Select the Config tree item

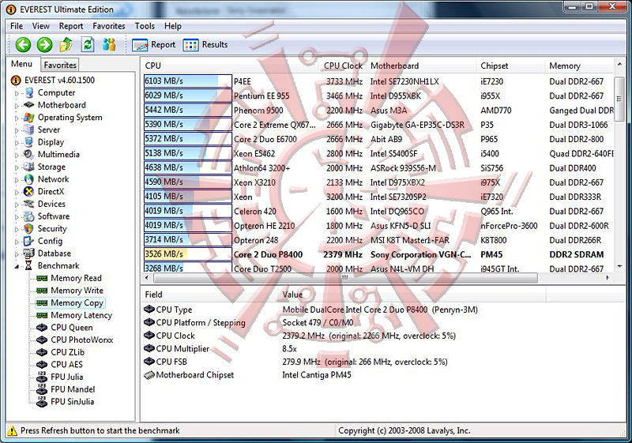[x=50, y=241]
